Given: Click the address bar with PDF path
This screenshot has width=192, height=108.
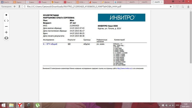Looking at the screenshot, I should point(100,7).
